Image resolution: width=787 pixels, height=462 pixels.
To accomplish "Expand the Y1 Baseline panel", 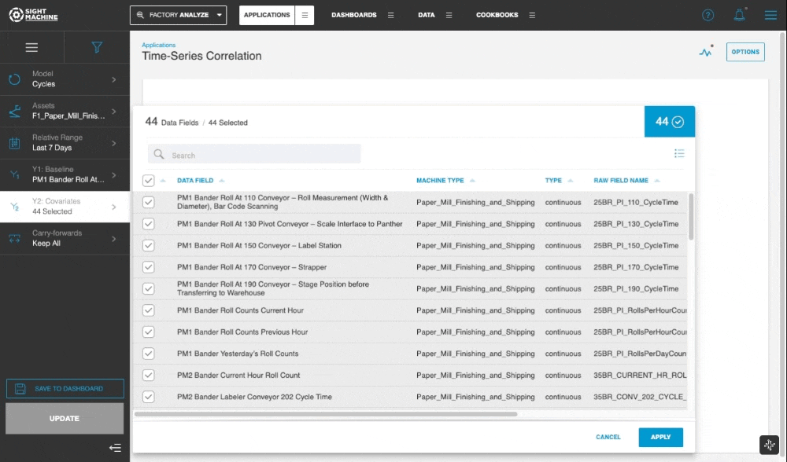I will [x=65, y=175].
